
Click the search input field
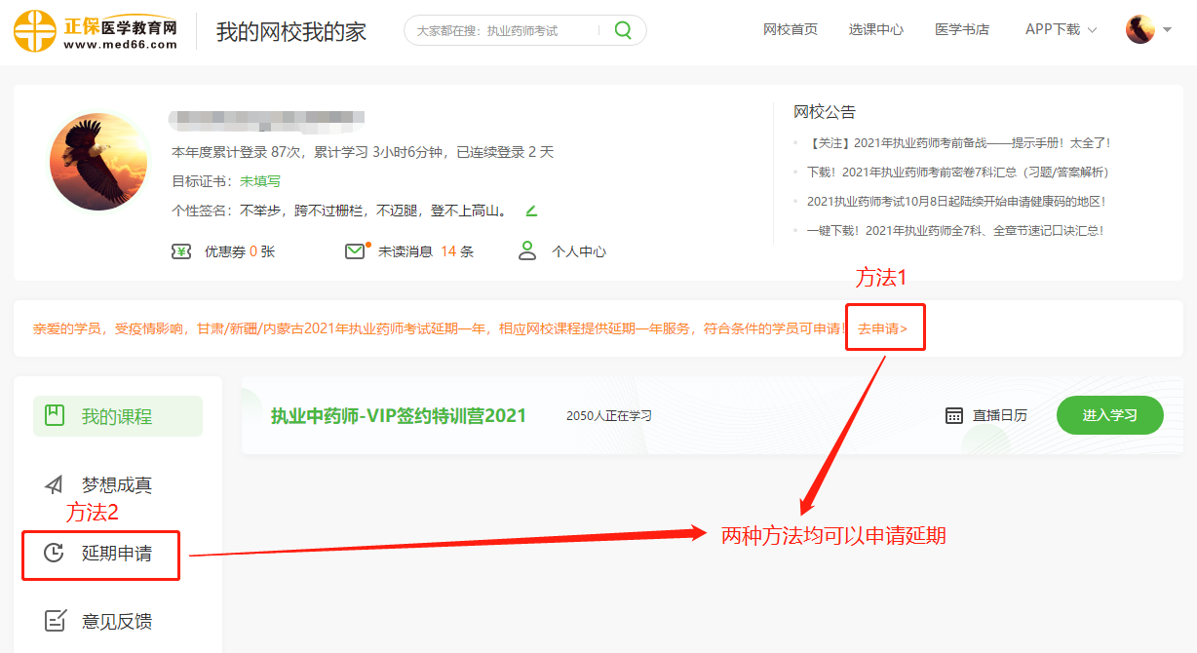click(x=505, y=30)
